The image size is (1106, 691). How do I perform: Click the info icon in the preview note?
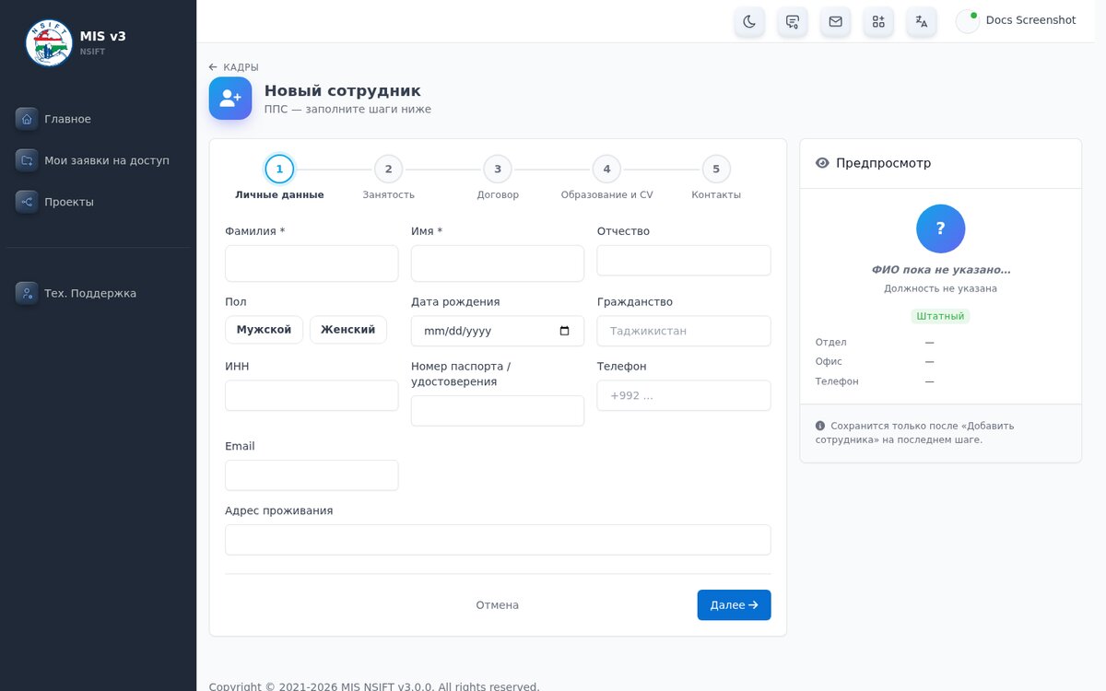[820, 426]
